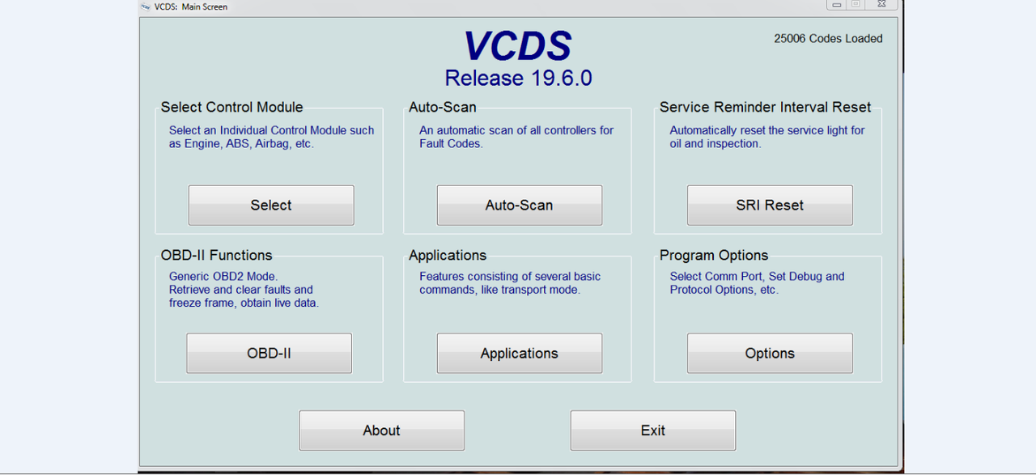Click the 'Select Comm Port' description text
This screenshot has width=1036, height=475.
pyautogui.click(x=757, y=283)
